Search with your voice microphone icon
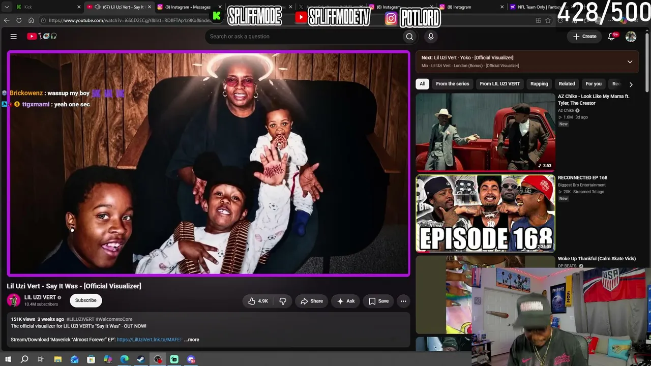Image resolution: width=651 pixels, height=366 pixels. pos(431,37)
